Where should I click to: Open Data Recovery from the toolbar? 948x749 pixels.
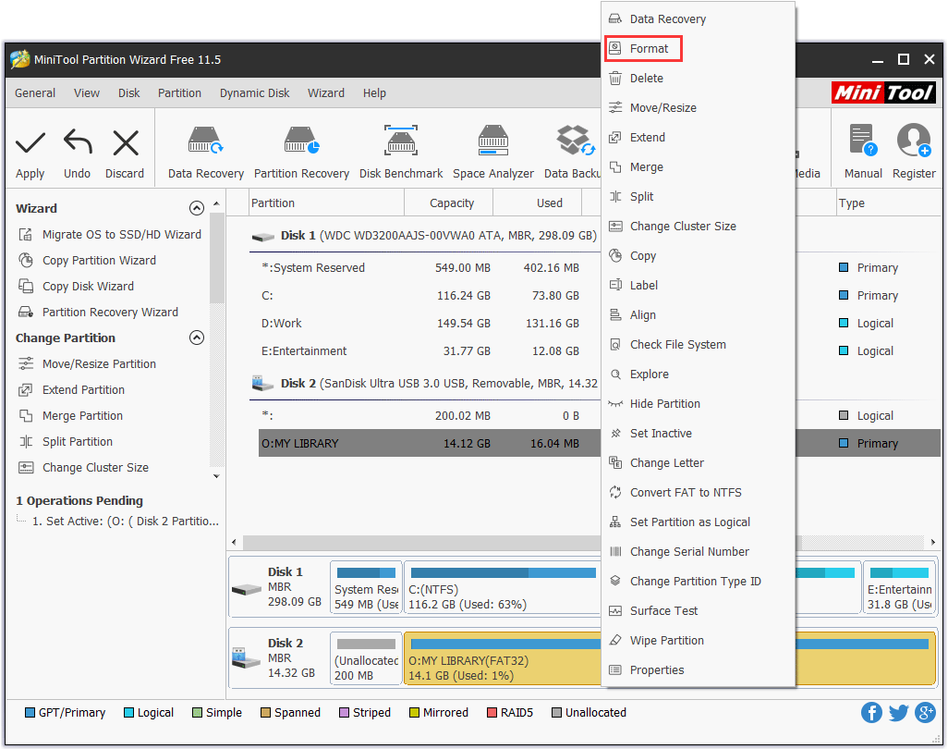(x=205, y=153)
